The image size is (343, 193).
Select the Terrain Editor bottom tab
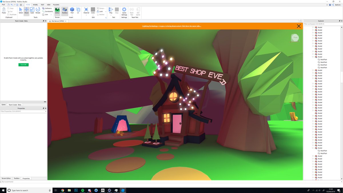click(x=6, y=178)
